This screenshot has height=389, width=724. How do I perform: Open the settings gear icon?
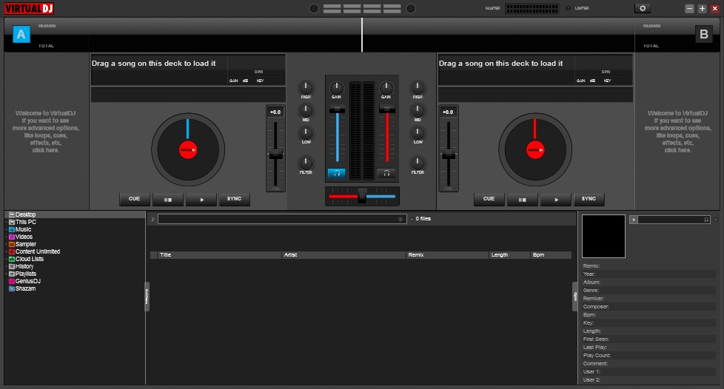coord(643,8)
